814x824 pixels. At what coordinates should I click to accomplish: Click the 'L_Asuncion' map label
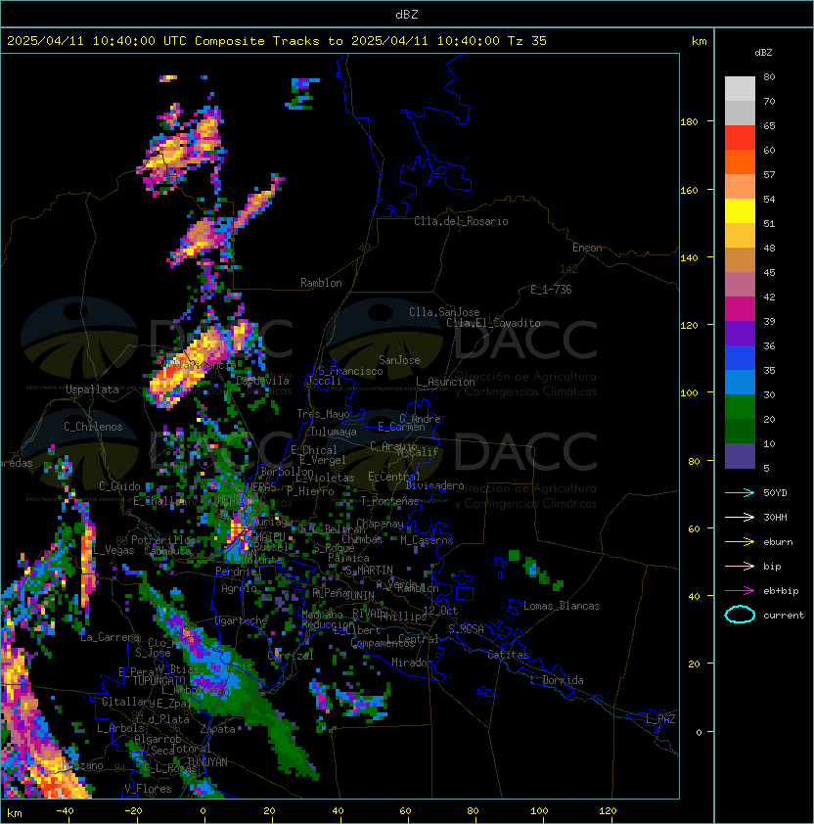(x=445, y=382)
